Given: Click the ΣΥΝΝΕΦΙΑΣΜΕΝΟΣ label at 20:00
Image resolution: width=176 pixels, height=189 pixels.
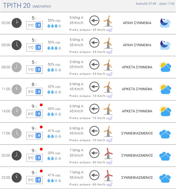Looking at the screenshot, I should coord(137,156).
